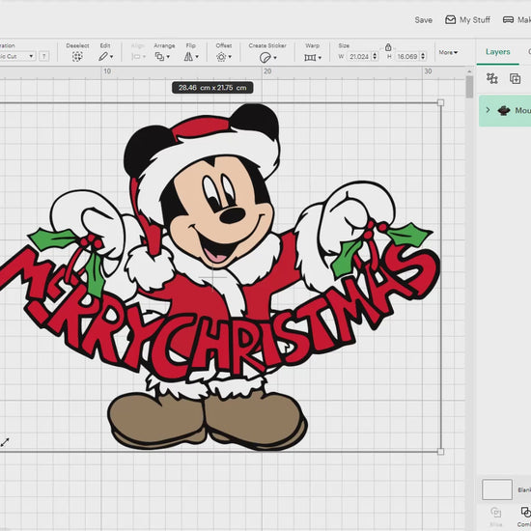Expand the Mouse layer group chevron
This screenshot has width=531, height=531.
pos(488,110)
